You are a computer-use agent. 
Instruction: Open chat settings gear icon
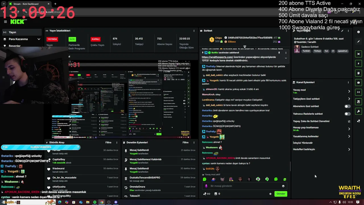[270, 194]
